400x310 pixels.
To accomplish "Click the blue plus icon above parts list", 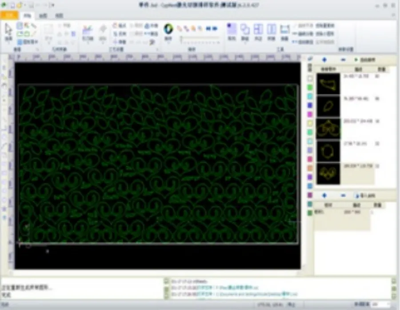I will pyautogui.click(x=324, y=60).
